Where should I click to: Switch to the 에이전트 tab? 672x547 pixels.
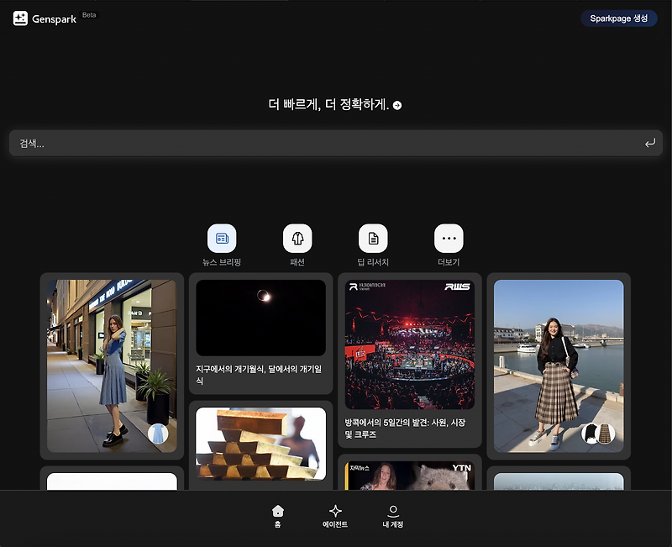(x=335, y=513)
